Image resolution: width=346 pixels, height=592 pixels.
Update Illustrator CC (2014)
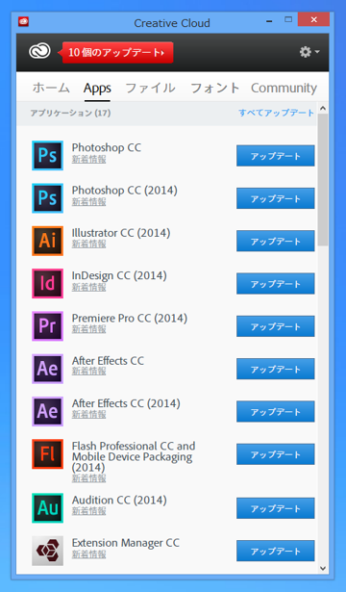[276, 241]
